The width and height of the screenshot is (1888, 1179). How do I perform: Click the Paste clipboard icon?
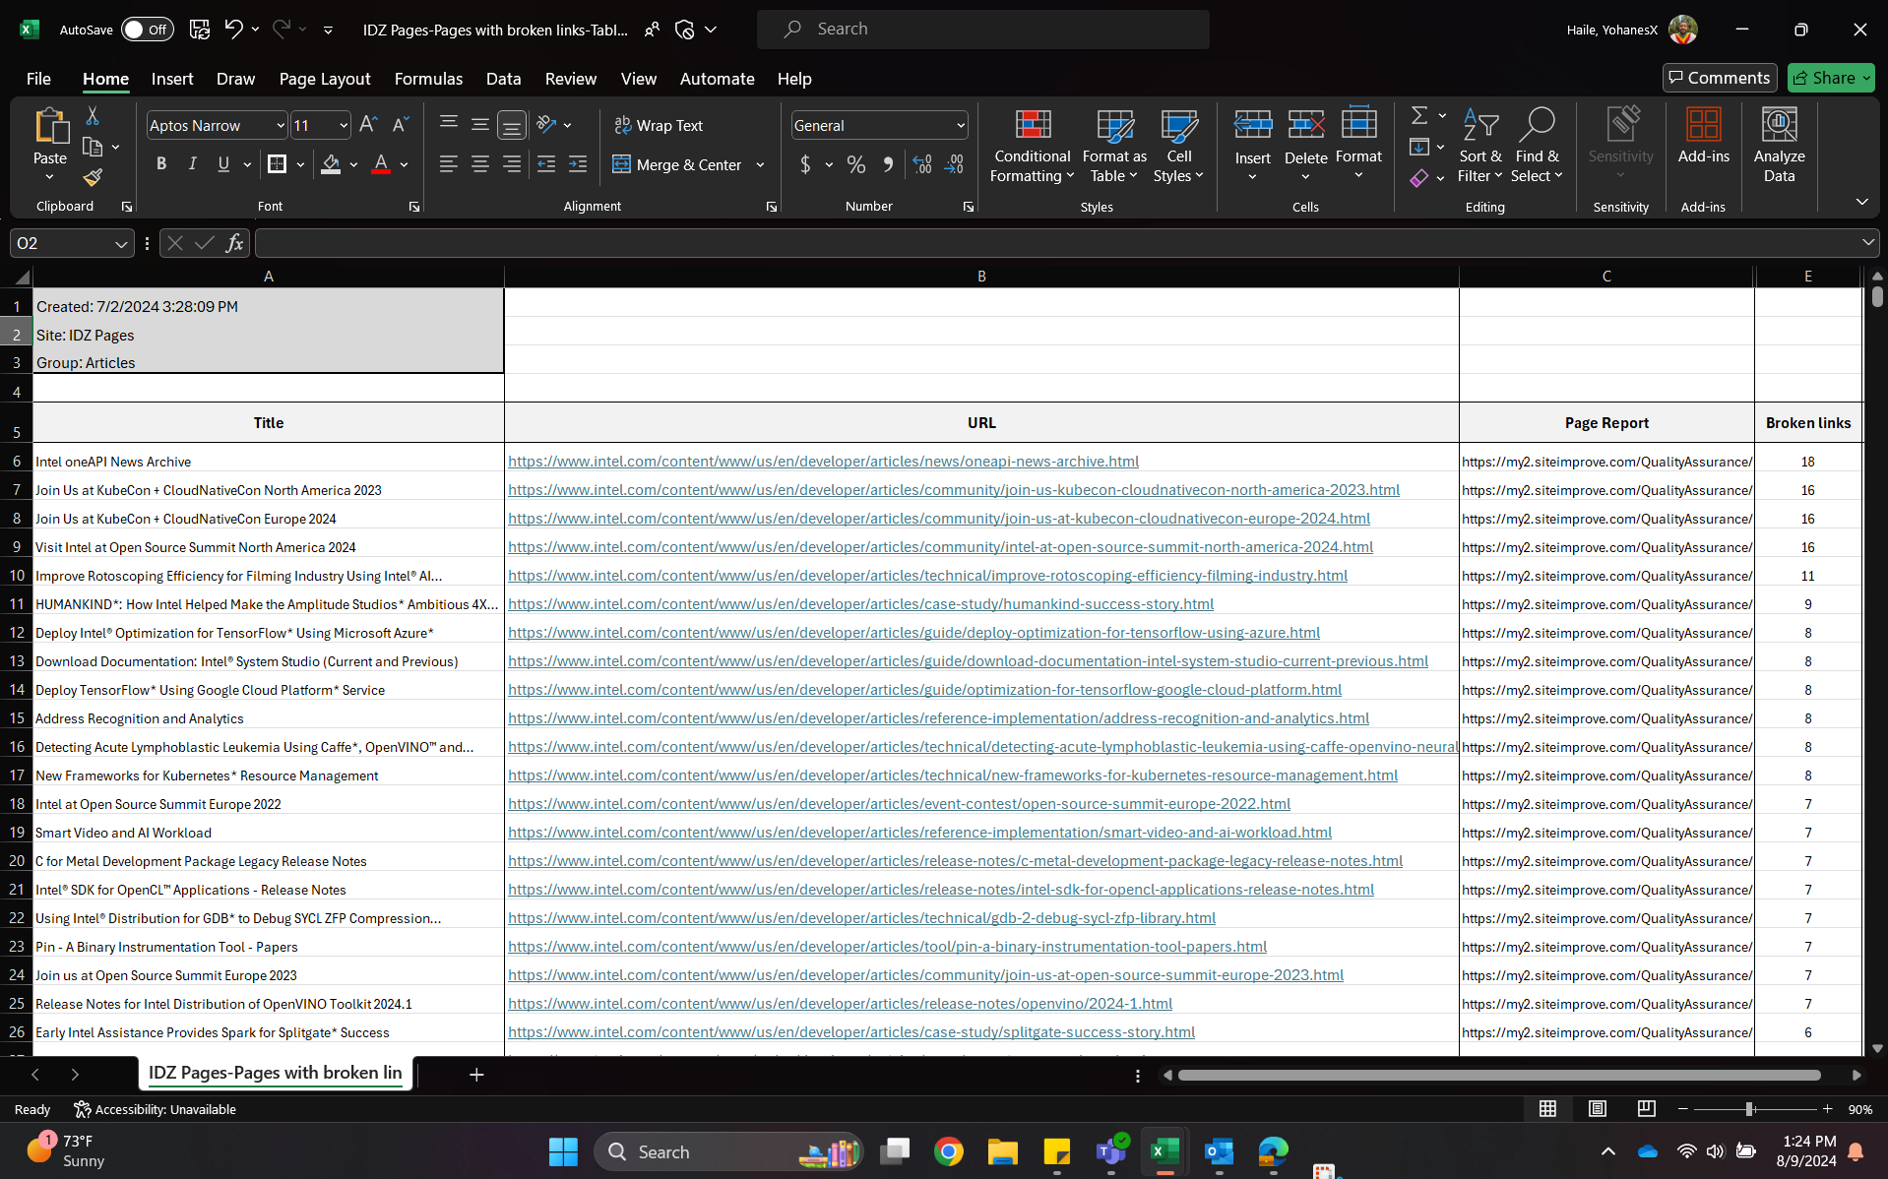50,128
